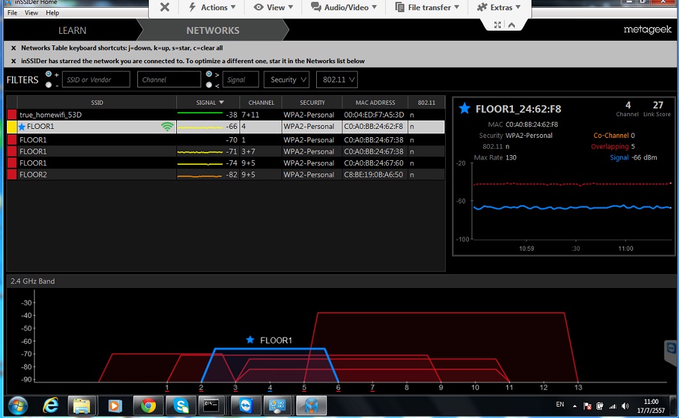Select the true_homewifi_53D network row
The height and width of the screenshot is (418, 679).
(225, 115)
